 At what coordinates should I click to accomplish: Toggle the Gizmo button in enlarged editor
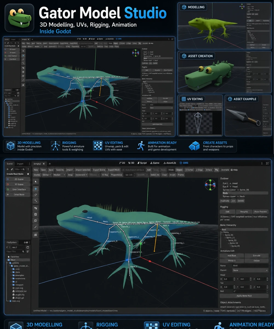(37, 175)
